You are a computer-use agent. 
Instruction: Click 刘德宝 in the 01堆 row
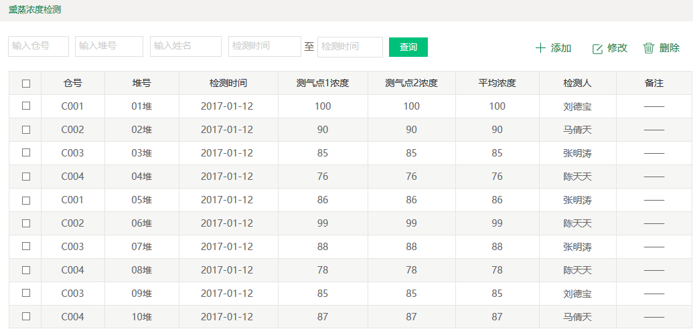tap(577, 106)
